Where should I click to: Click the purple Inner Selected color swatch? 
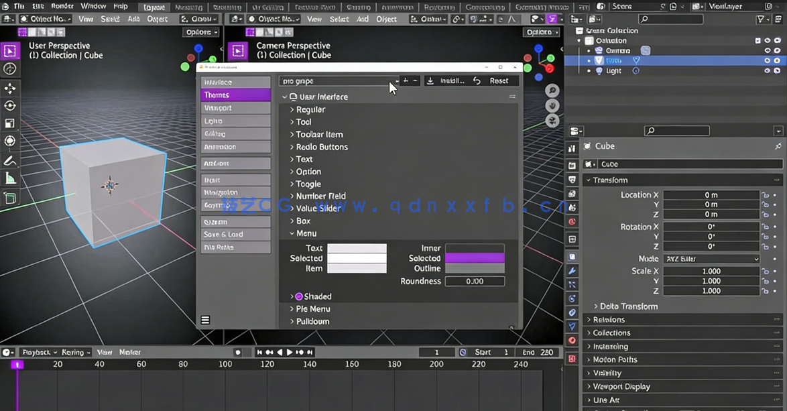pyautogui.click(x=475, y=258)
